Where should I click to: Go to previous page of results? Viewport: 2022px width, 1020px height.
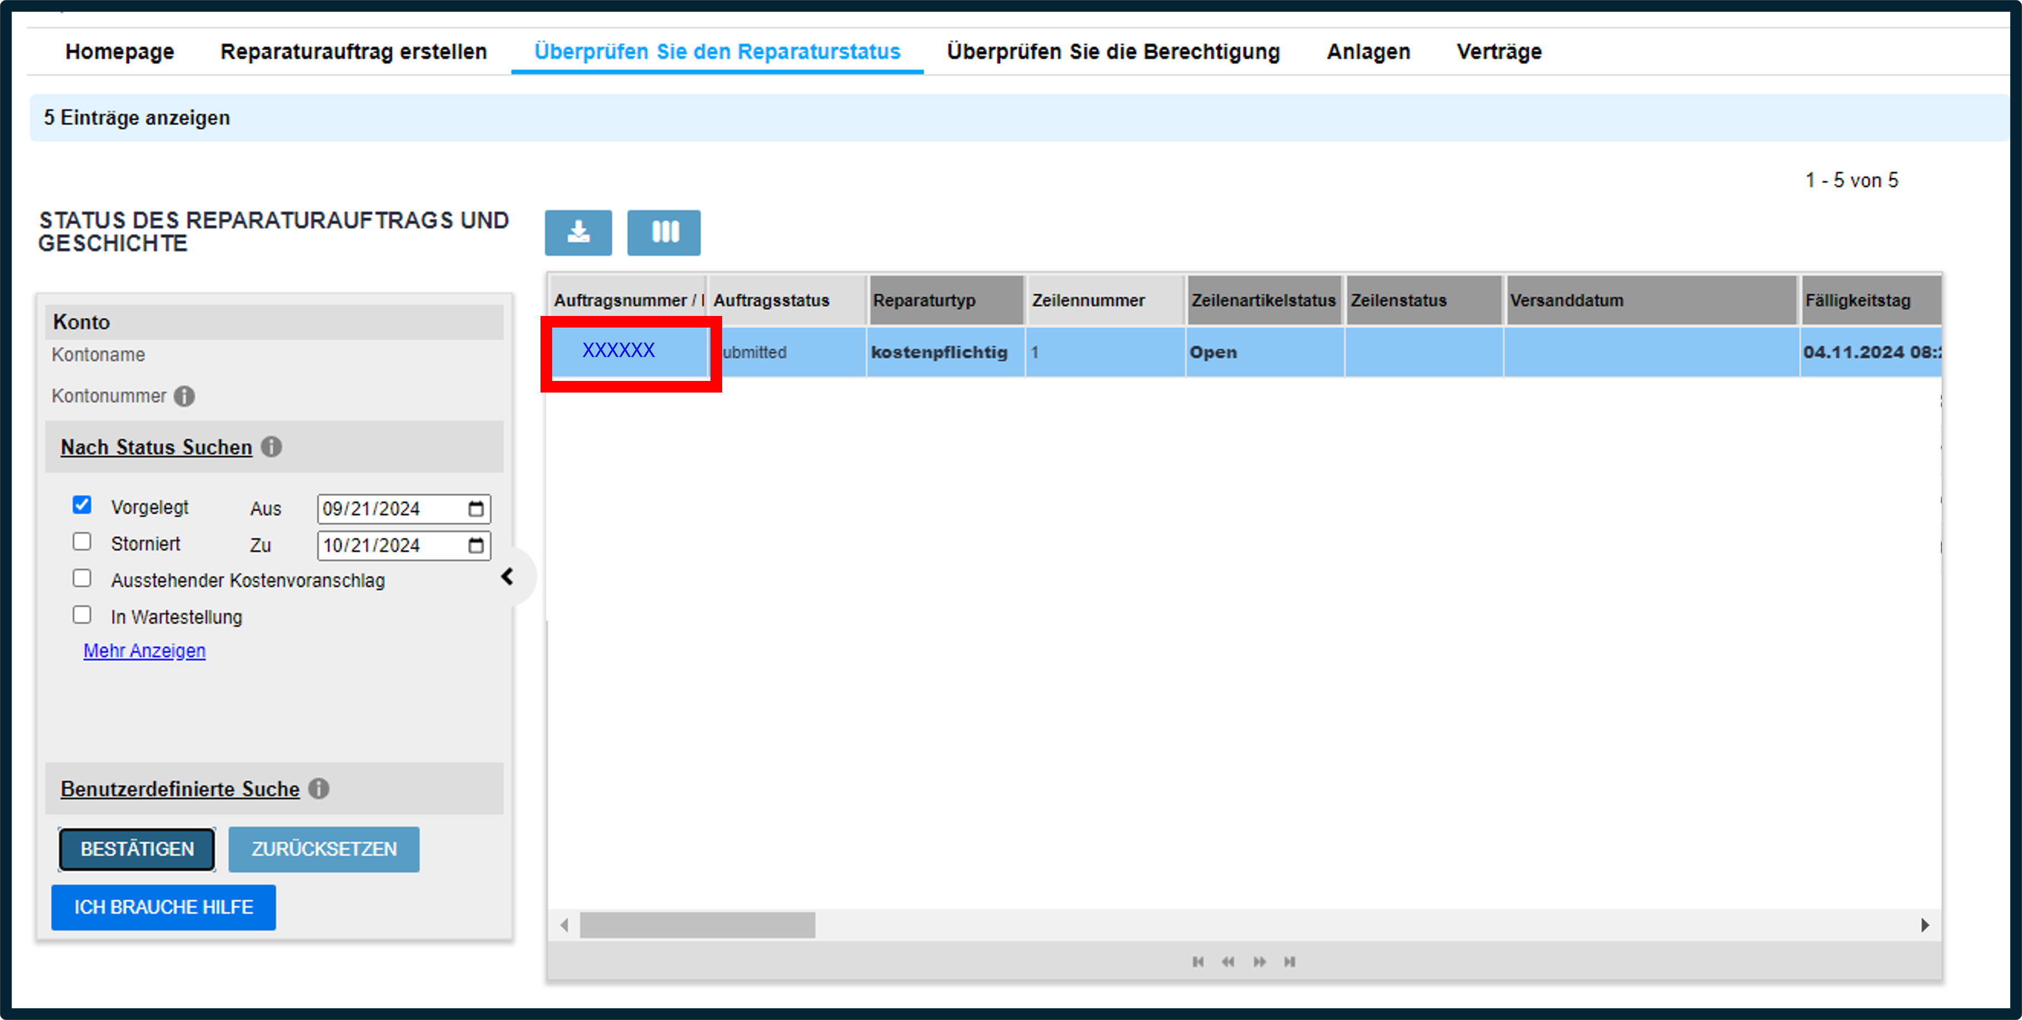(x=1228, y=962)
